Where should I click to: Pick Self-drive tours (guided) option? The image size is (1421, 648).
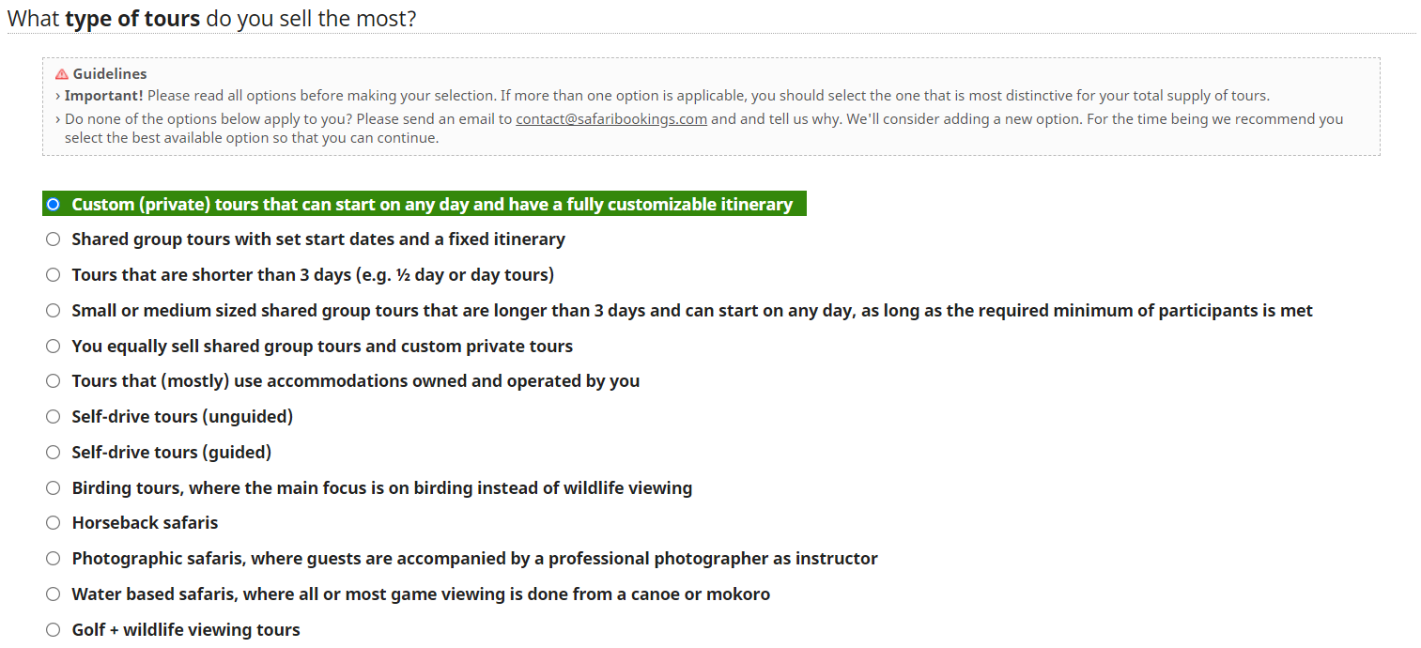pos(54,453)
